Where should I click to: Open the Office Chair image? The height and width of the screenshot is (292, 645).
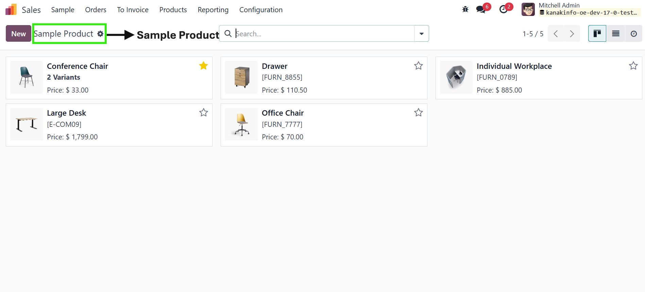pos(241,124)
